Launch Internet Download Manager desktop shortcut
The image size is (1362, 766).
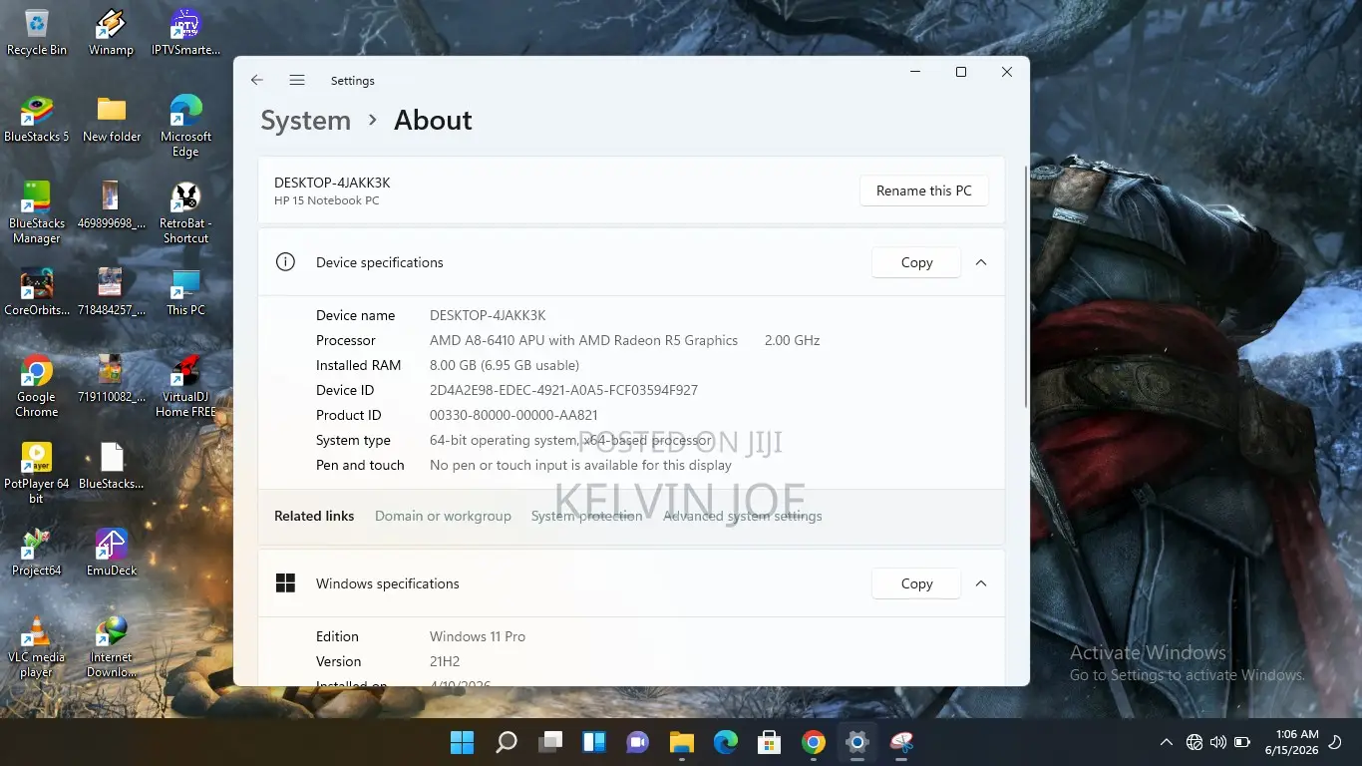pos(112,647)
